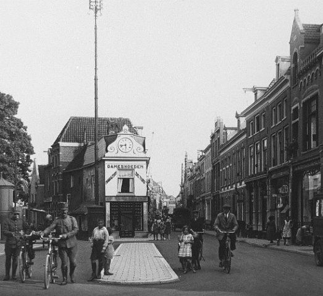
Task: Click the clock face on the shop gable
Action: tap(125, 145)
